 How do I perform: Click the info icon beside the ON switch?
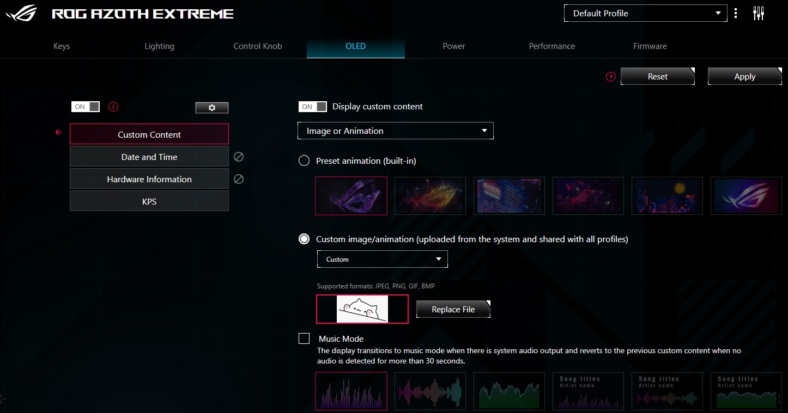coord(113,107)
